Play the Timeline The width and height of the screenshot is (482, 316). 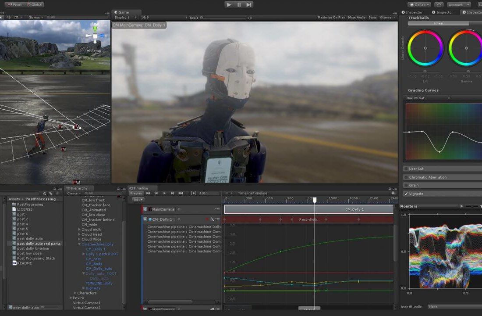click(164, 193)
